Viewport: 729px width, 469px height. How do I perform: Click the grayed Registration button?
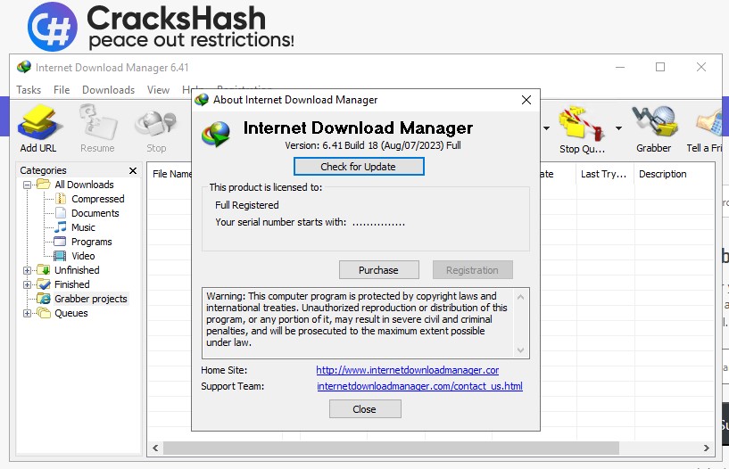coord(472,270)
